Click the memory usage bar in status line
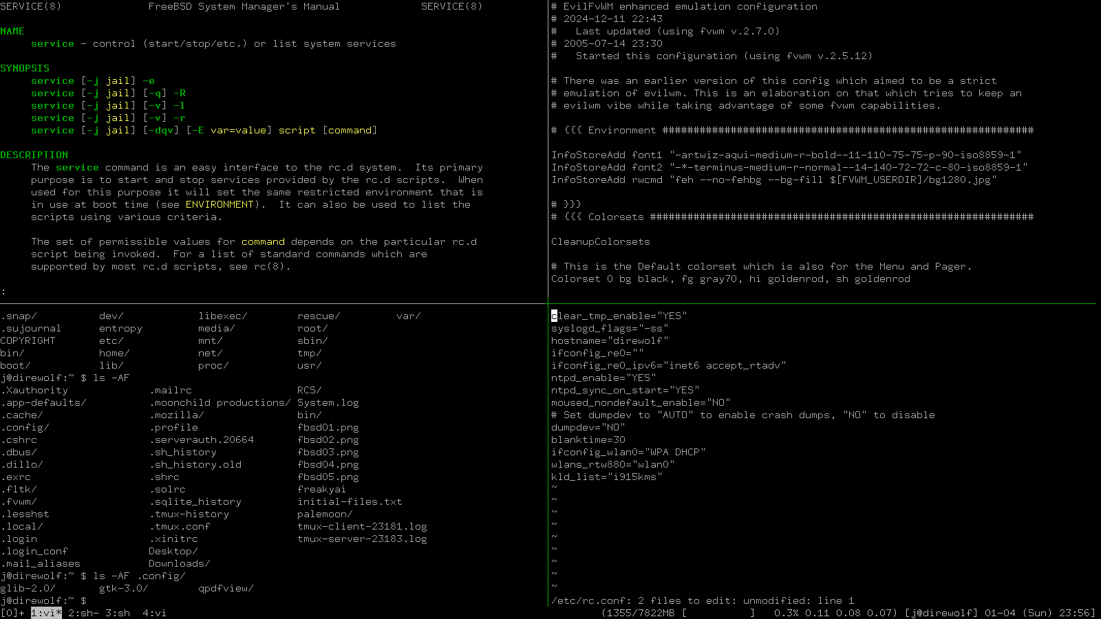This screenshot has width=1101, height=619. pos(718,613)
